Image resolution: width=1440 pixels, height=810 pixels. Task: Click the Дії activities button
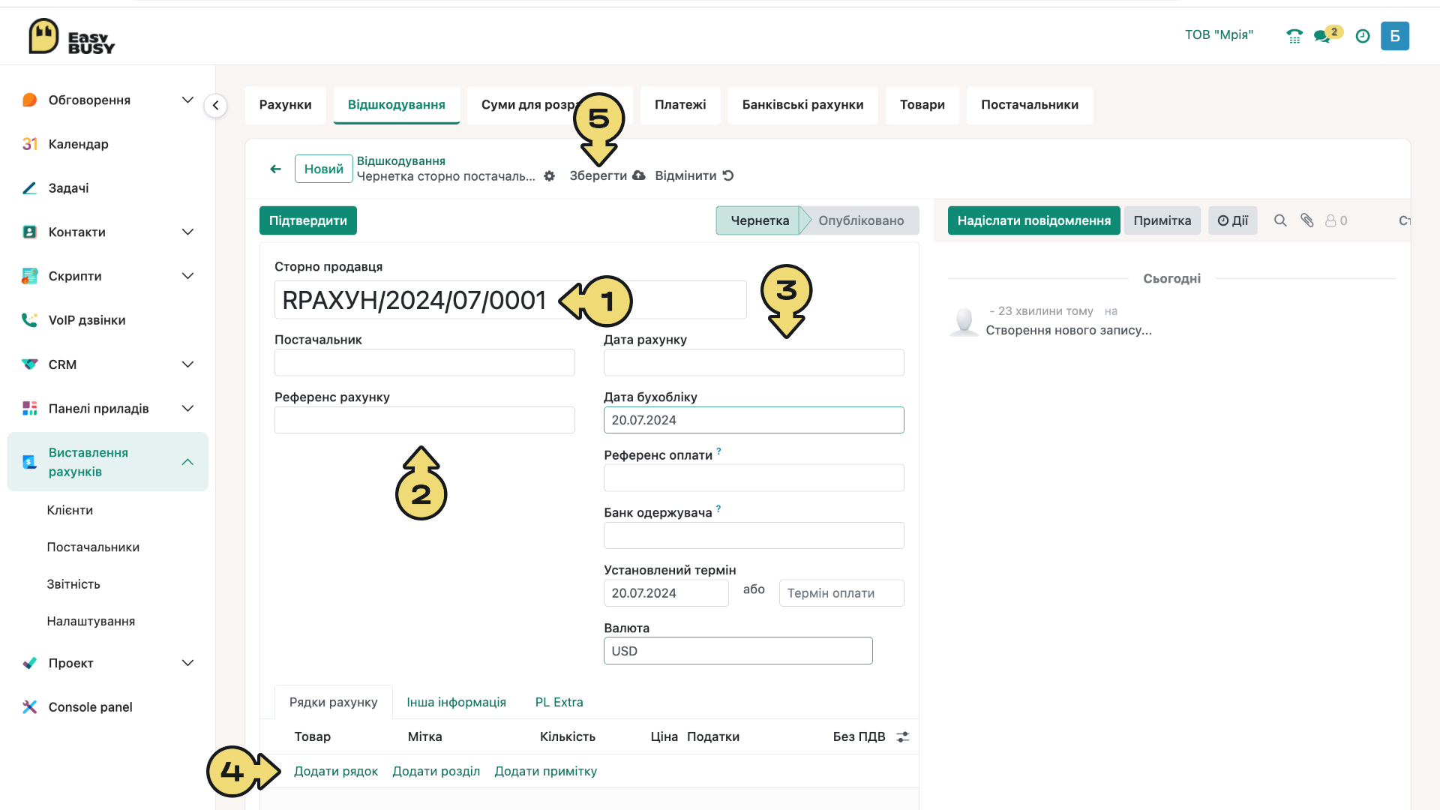pos(1232,220)
